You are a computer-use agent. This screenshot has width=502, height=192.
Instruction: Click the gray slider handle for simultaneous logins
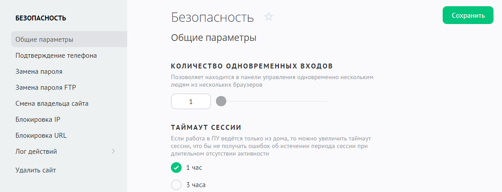pos(221,101)
